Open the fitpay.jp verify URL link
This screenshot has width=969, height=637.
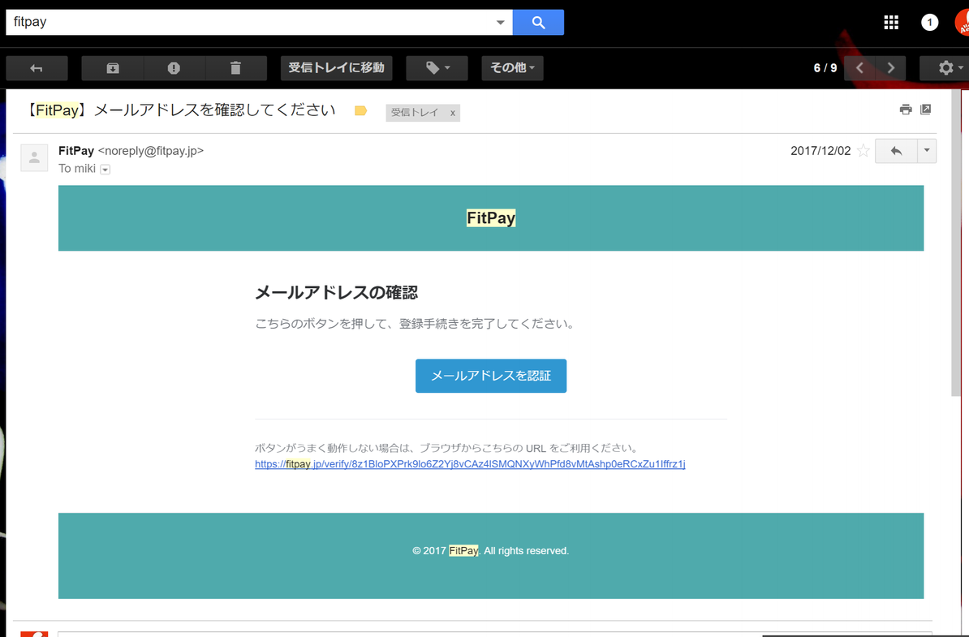[470, 464]
